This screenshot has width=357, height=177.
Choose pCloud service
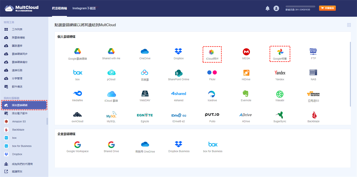point(111,75)
